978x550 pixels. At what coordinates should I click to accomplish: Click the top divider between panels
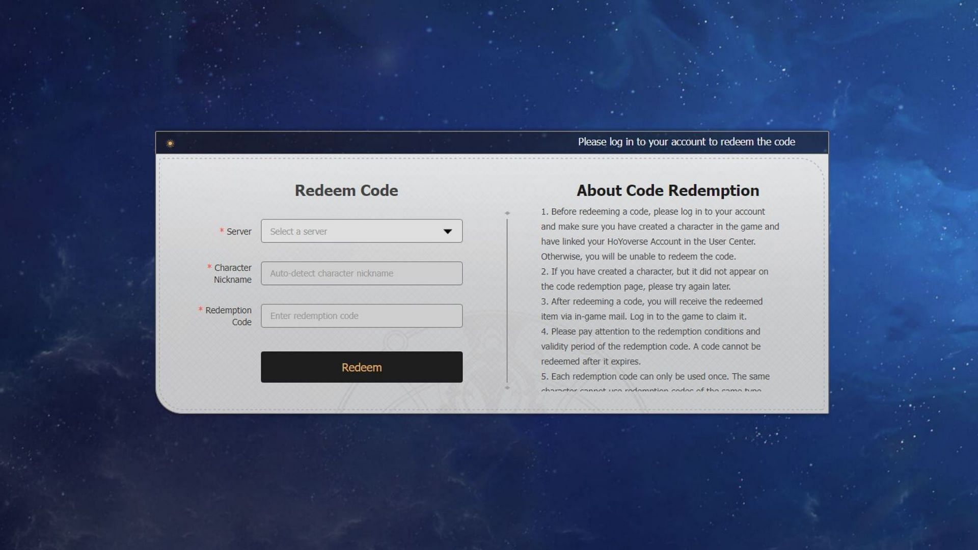pos(508,213)
